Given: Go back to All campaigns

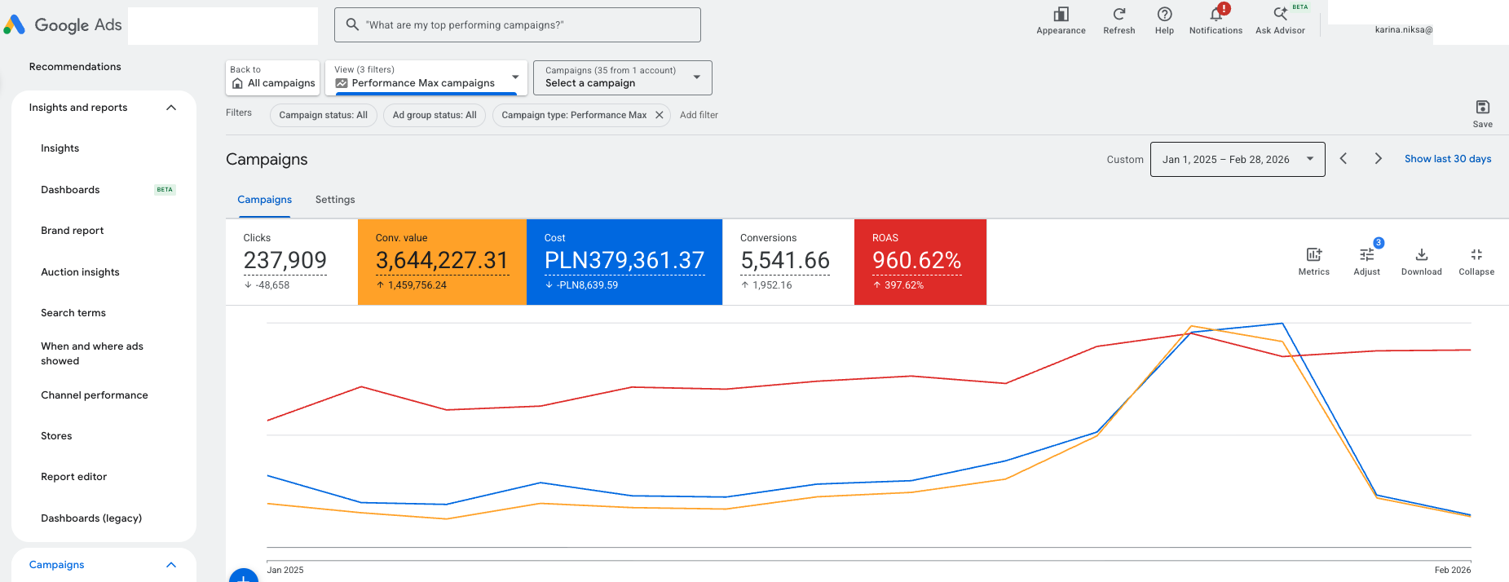Looking at the screenshot, I should [x=272, y=77].
